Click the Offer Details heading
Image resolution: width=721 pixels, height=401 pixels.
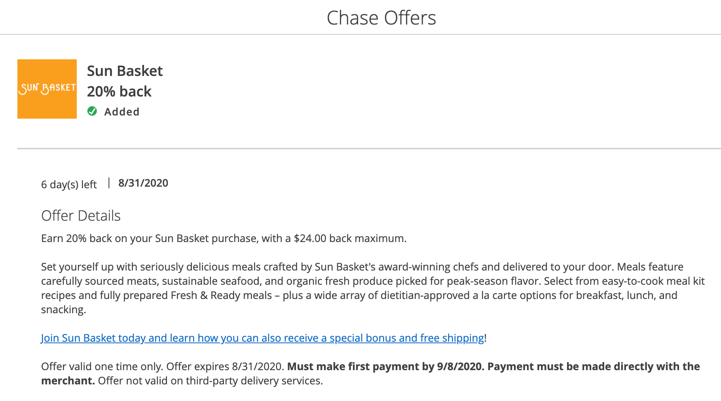coord(81,216)
